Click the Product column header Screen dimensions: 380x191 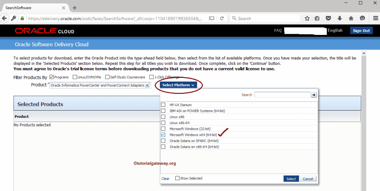coord(21,117)
